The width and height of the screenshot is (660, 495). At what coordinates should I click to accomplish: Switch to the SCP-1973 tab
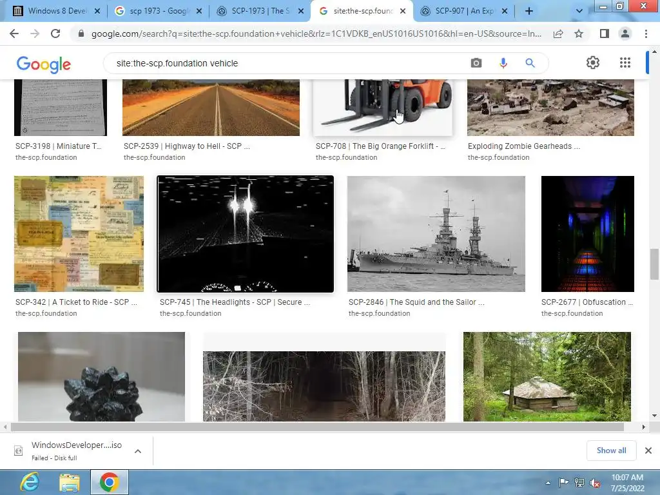pos(259,11)
